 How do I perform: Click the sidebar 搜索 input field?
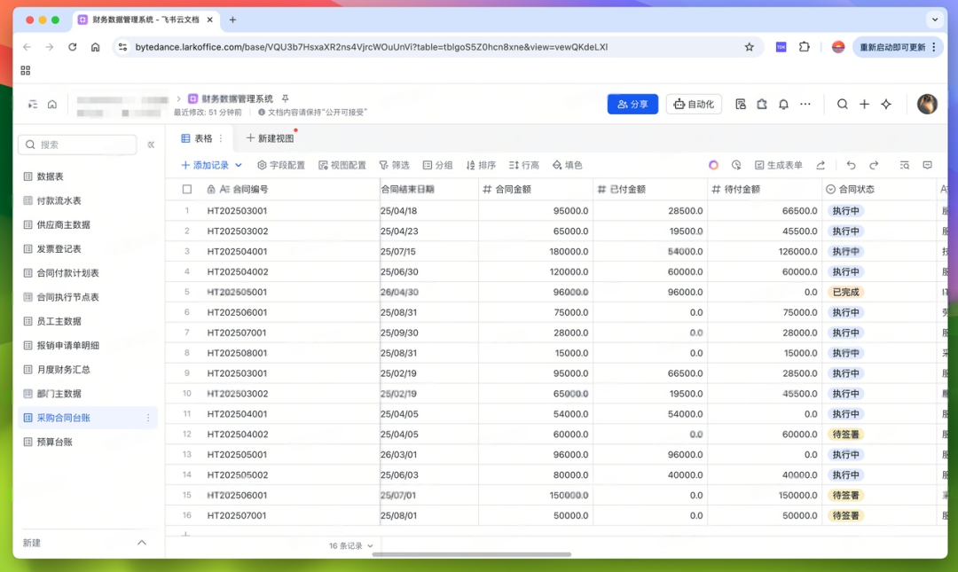(x=80, y=145)
